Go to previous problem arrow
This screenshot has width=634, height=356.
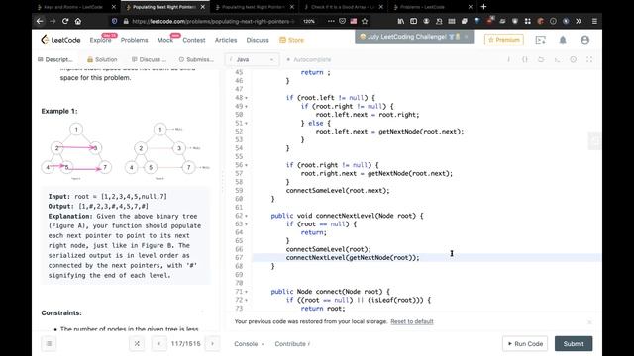pos(158,343)
